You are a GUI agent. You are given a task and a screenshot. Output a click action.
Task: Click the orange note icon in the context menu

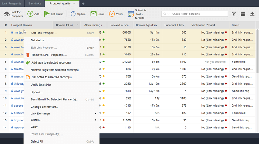coord(28,77)
